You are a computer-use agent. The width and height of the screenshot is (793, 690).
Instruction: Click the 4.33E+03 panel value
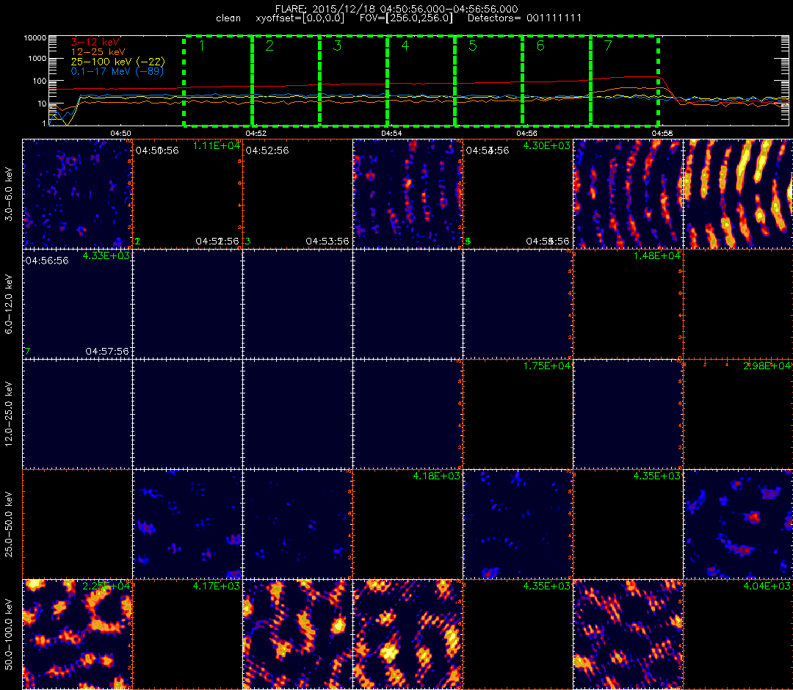106,255
